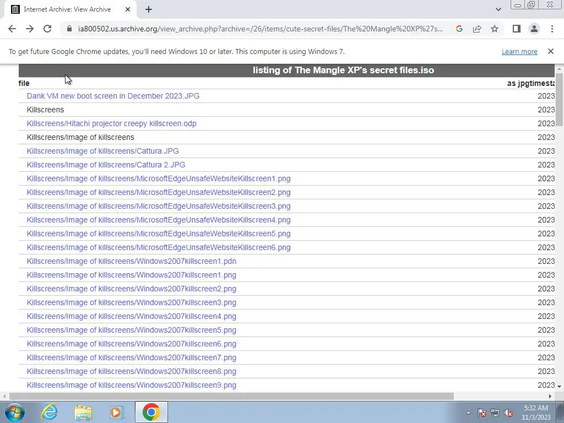Open the Chrome profile menu
The image size is (564, 423).
click(x=534, y=29)
